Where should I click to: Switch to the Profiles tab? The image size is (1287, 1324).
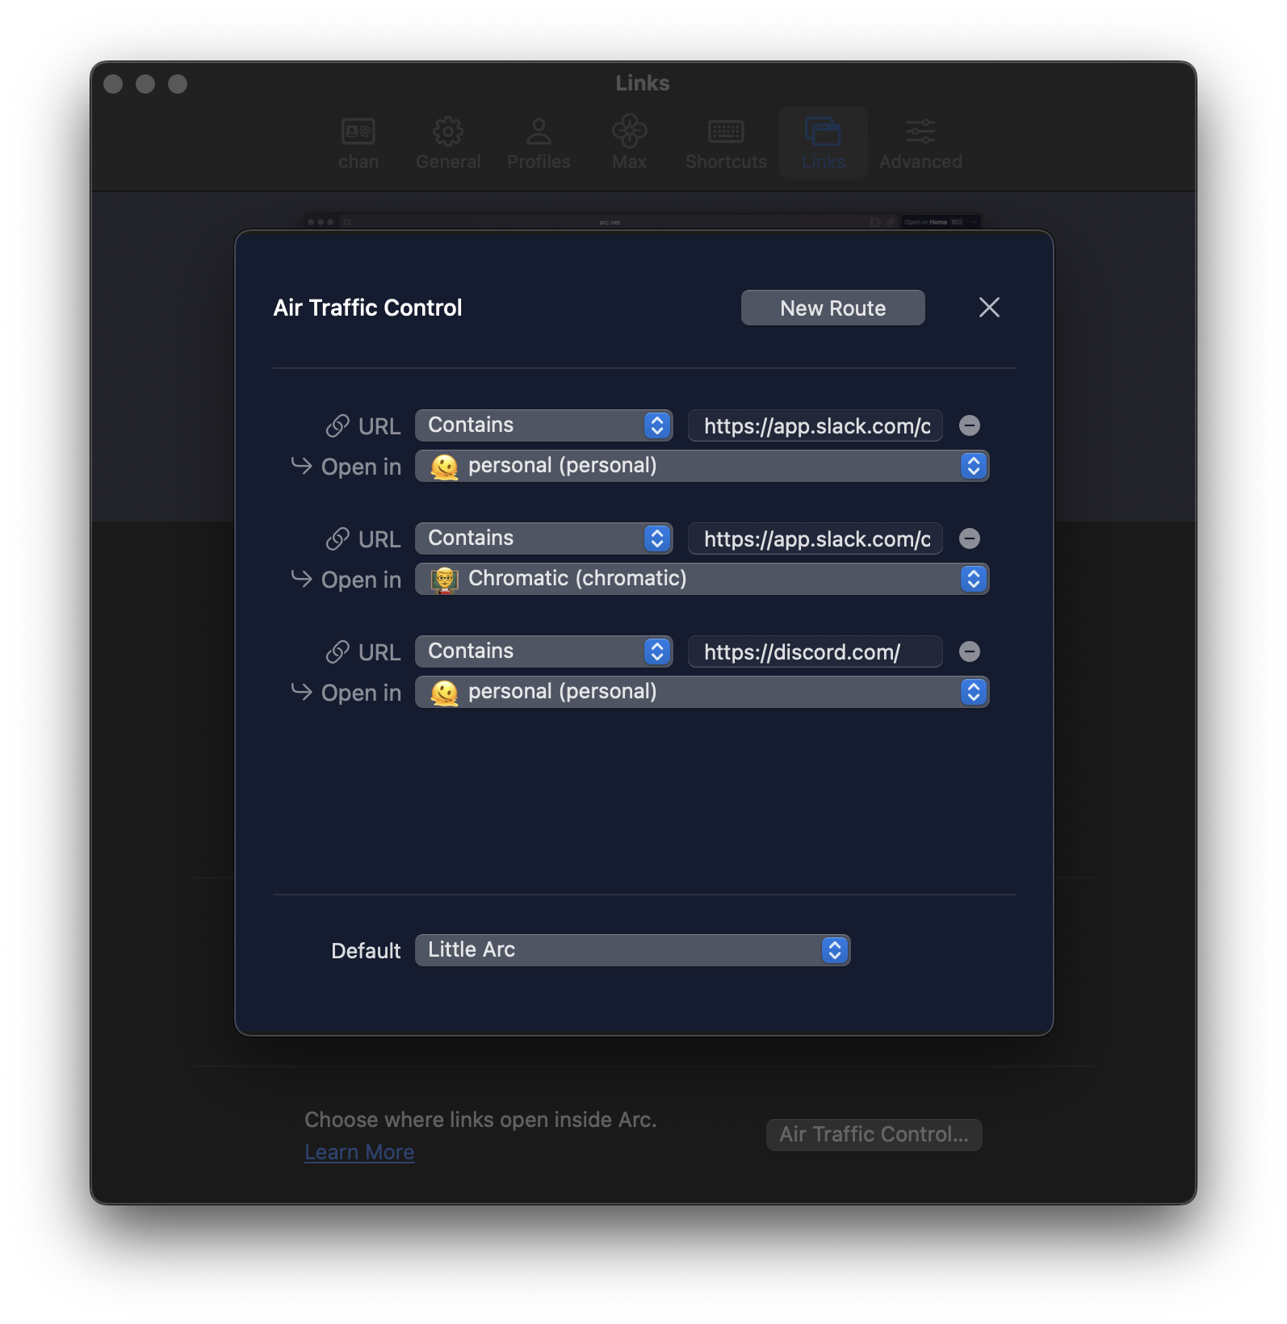(x=539, y=143)
